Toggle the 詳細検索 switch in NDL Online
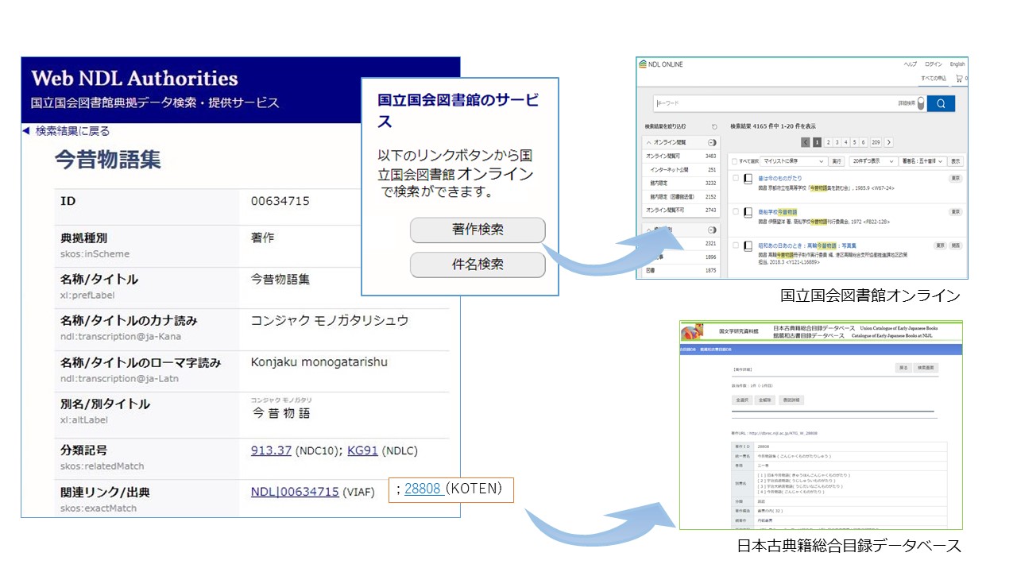Viewport: 1017px width, 572px height. tap(921, 103)
